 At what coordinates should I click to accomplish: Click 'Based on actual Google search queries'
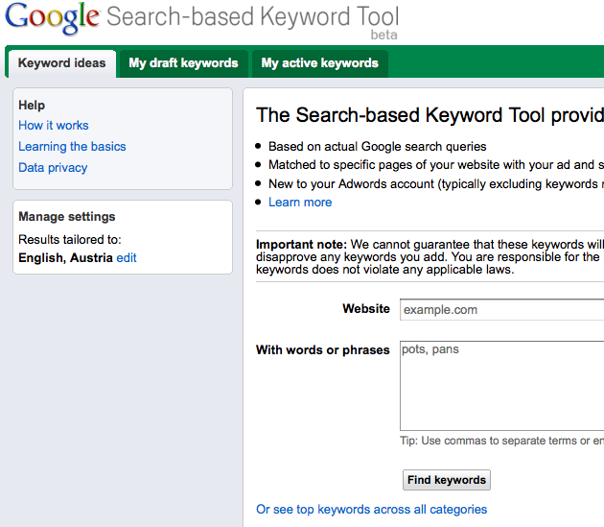click(378, 147)
